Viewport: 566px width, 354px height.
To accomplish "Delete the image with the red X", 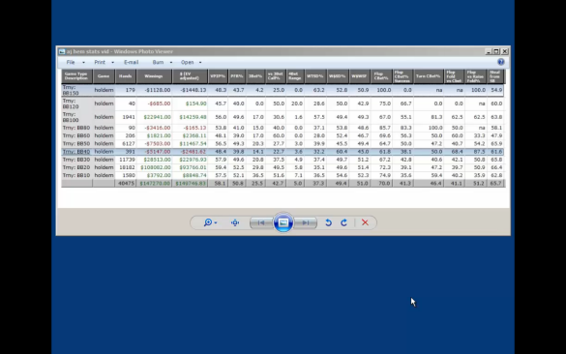I will (x=365, y=222).
